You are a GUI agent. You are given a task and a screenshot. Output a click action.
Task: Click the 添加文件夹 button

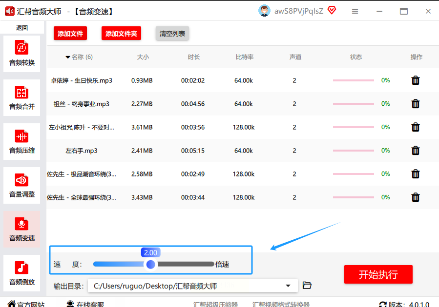pyautogui.click(x=121, y=34)
